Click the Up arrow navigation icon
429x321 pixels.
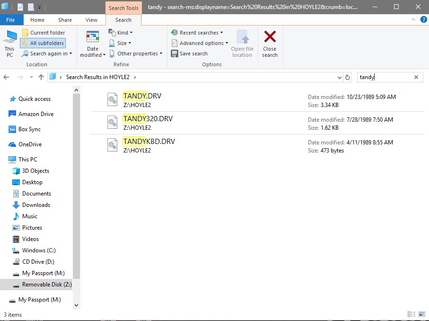tap(41, 77)
